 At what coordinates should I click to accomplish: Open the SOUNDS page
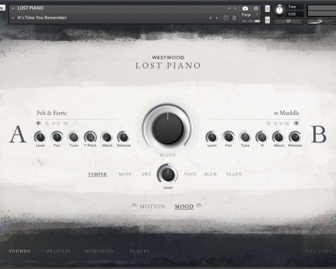tap(19, 251)
